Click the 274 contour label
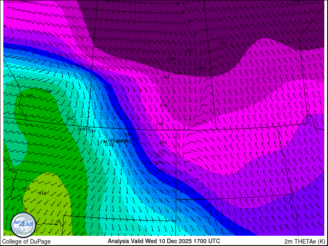 pyautogui.click(x=159, y=162)
